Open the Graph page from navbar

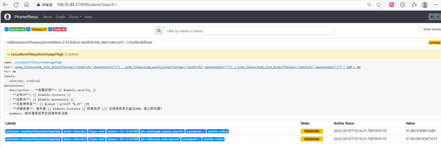click(x=60, y=17)
